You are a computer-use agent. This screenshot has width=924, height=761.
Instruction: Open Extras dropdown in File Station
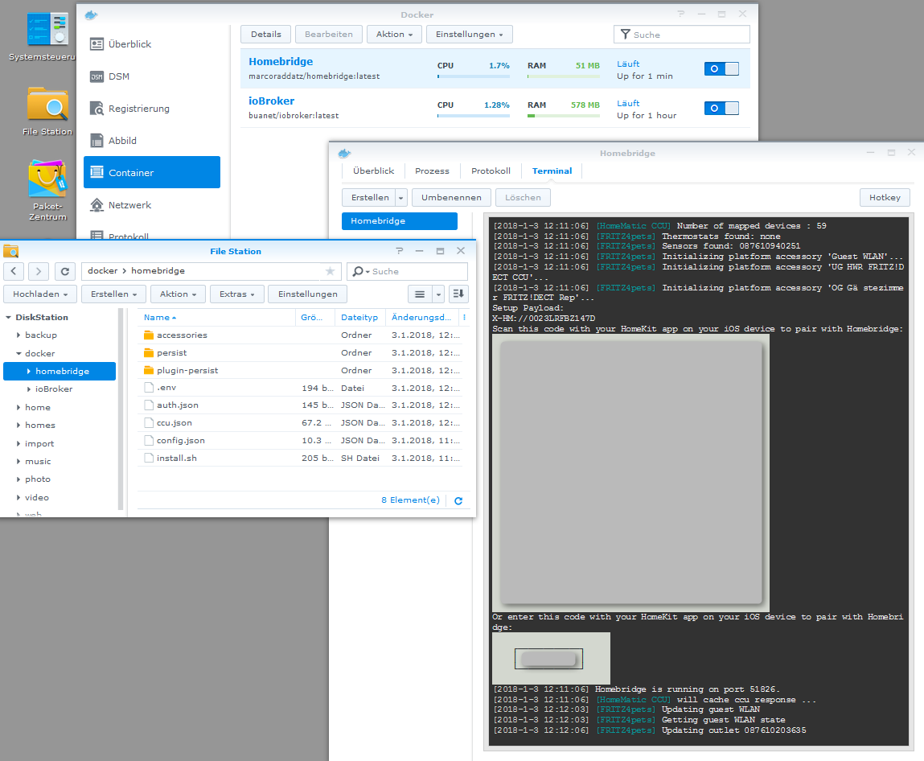[237, 294]
